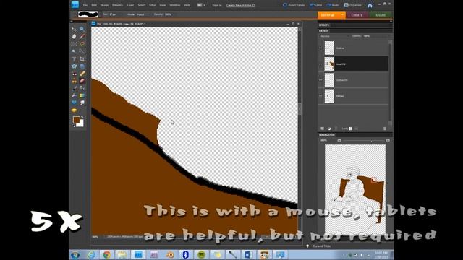
Task: Click the brown foreground color swatch
Action: [x=76, y=119]
